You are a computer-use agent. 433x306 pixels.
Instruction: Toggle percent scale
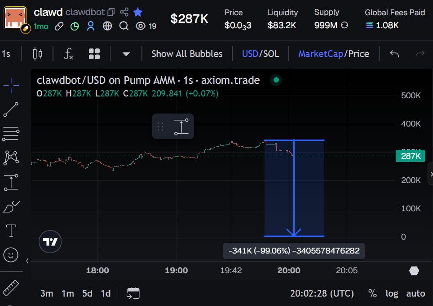372,293
